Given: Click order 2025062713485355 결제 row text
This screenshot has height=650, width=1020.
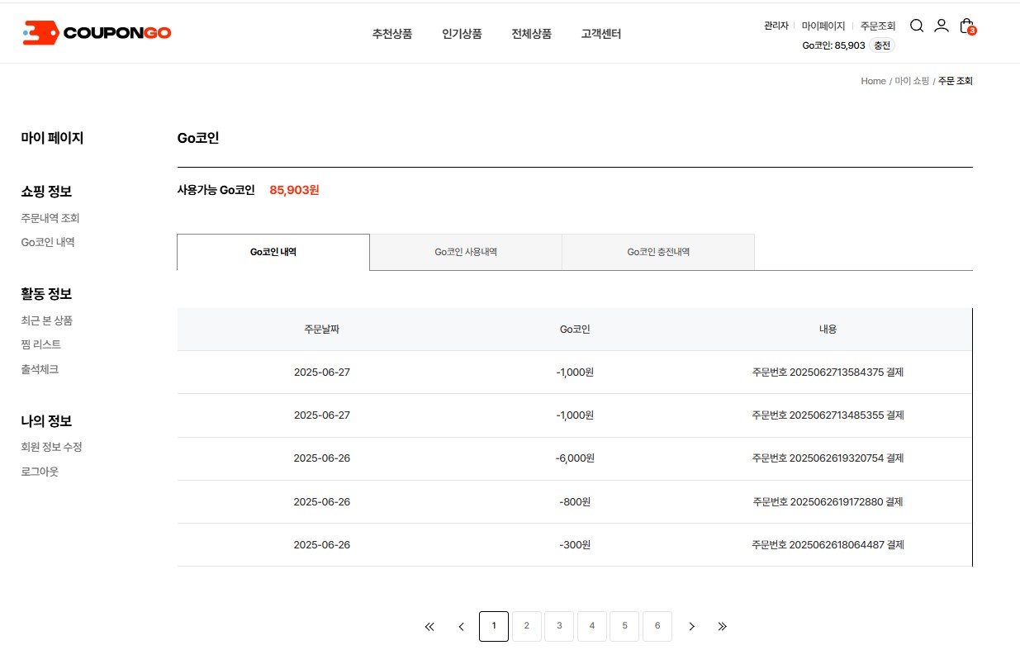Looking at the screenshot, I should click(x=828, y=415).
